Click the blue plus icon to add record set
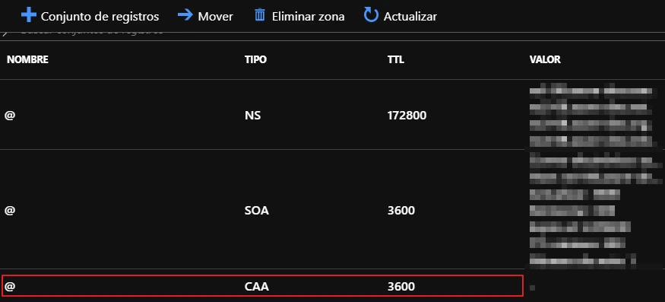Image resolution: width=665 pixels, height=302 pixels. 29,16
